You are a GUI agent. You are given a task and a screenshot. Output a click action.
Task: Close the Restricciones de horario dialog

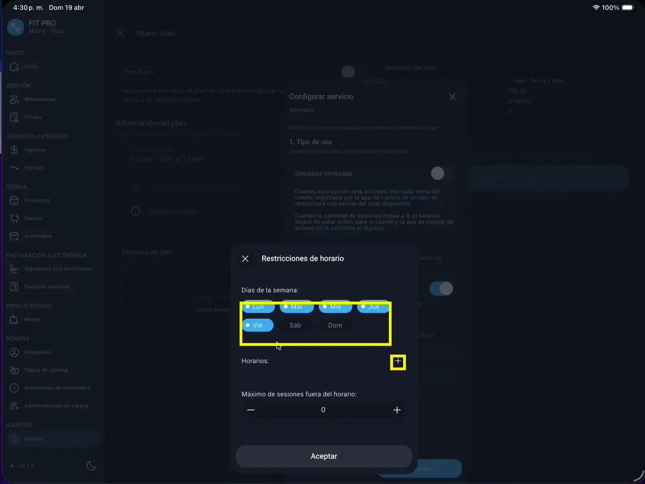245,259
